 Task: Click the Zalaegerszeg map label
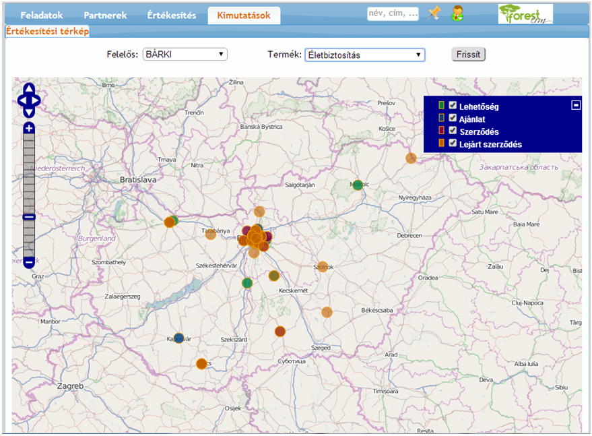click(123, 297)
